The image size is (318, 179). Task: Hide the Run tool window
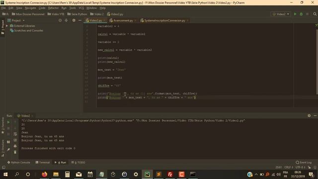tap(315, 115)
